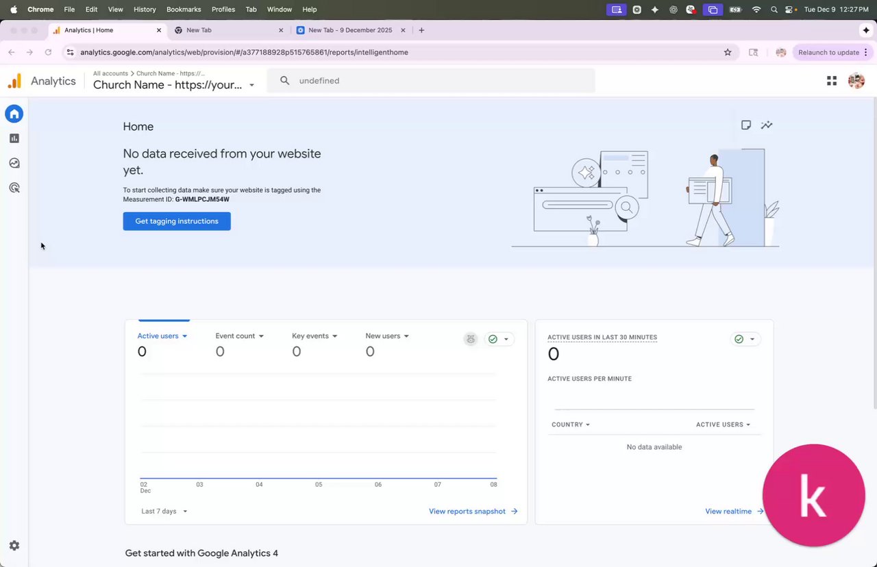Viewport: 877px width, 567px height.
Task: Open the Gemini sparkle icon in Chrome
Action: pos(867,30)
